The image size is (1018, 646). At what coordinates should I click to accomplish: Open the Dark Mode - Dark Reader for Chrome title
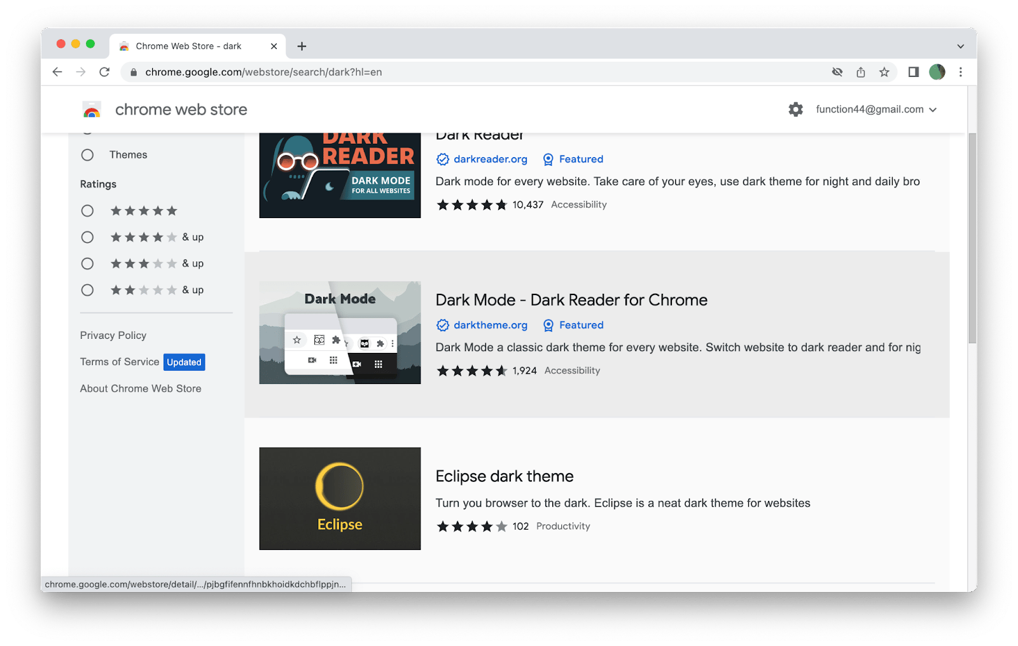point(571,300)
